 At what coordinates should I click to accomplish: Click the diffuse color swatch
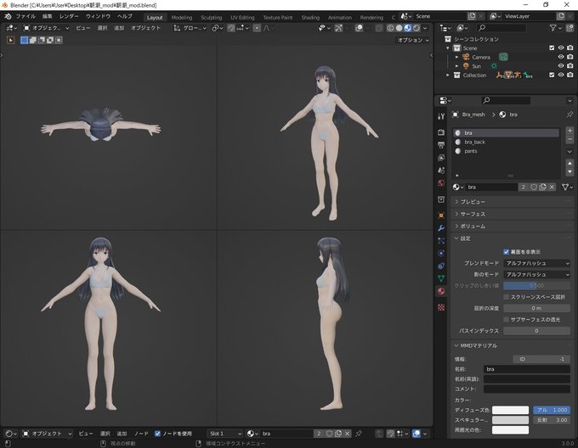(510, 410)
